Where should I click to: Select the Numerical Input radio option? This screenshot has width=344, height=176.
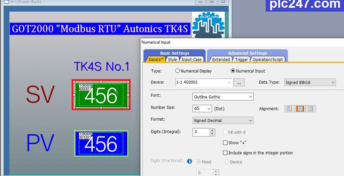click(233, 71)
